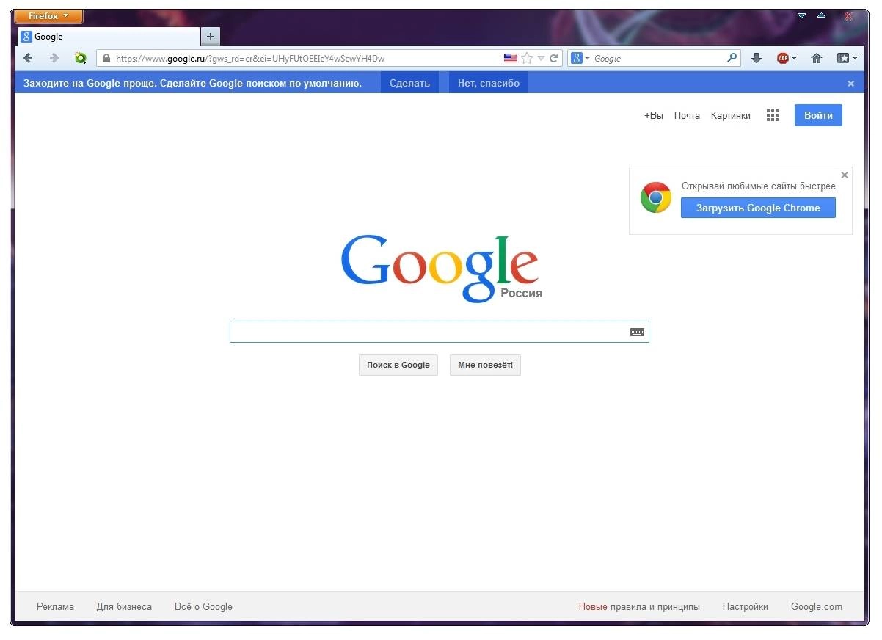Open the Реклама footer link
882x640 pixels.
[x=55, y=607]
